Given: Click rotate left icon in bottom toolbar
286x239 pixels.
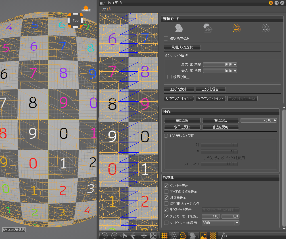Looking at the screenshot, I should click(x=105, y=236).
